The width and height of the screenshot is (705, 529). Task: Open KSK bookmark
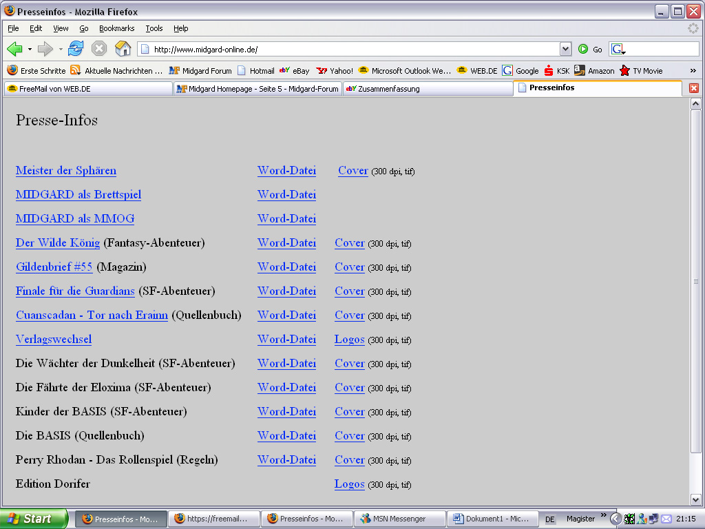[x=556, y=71]
